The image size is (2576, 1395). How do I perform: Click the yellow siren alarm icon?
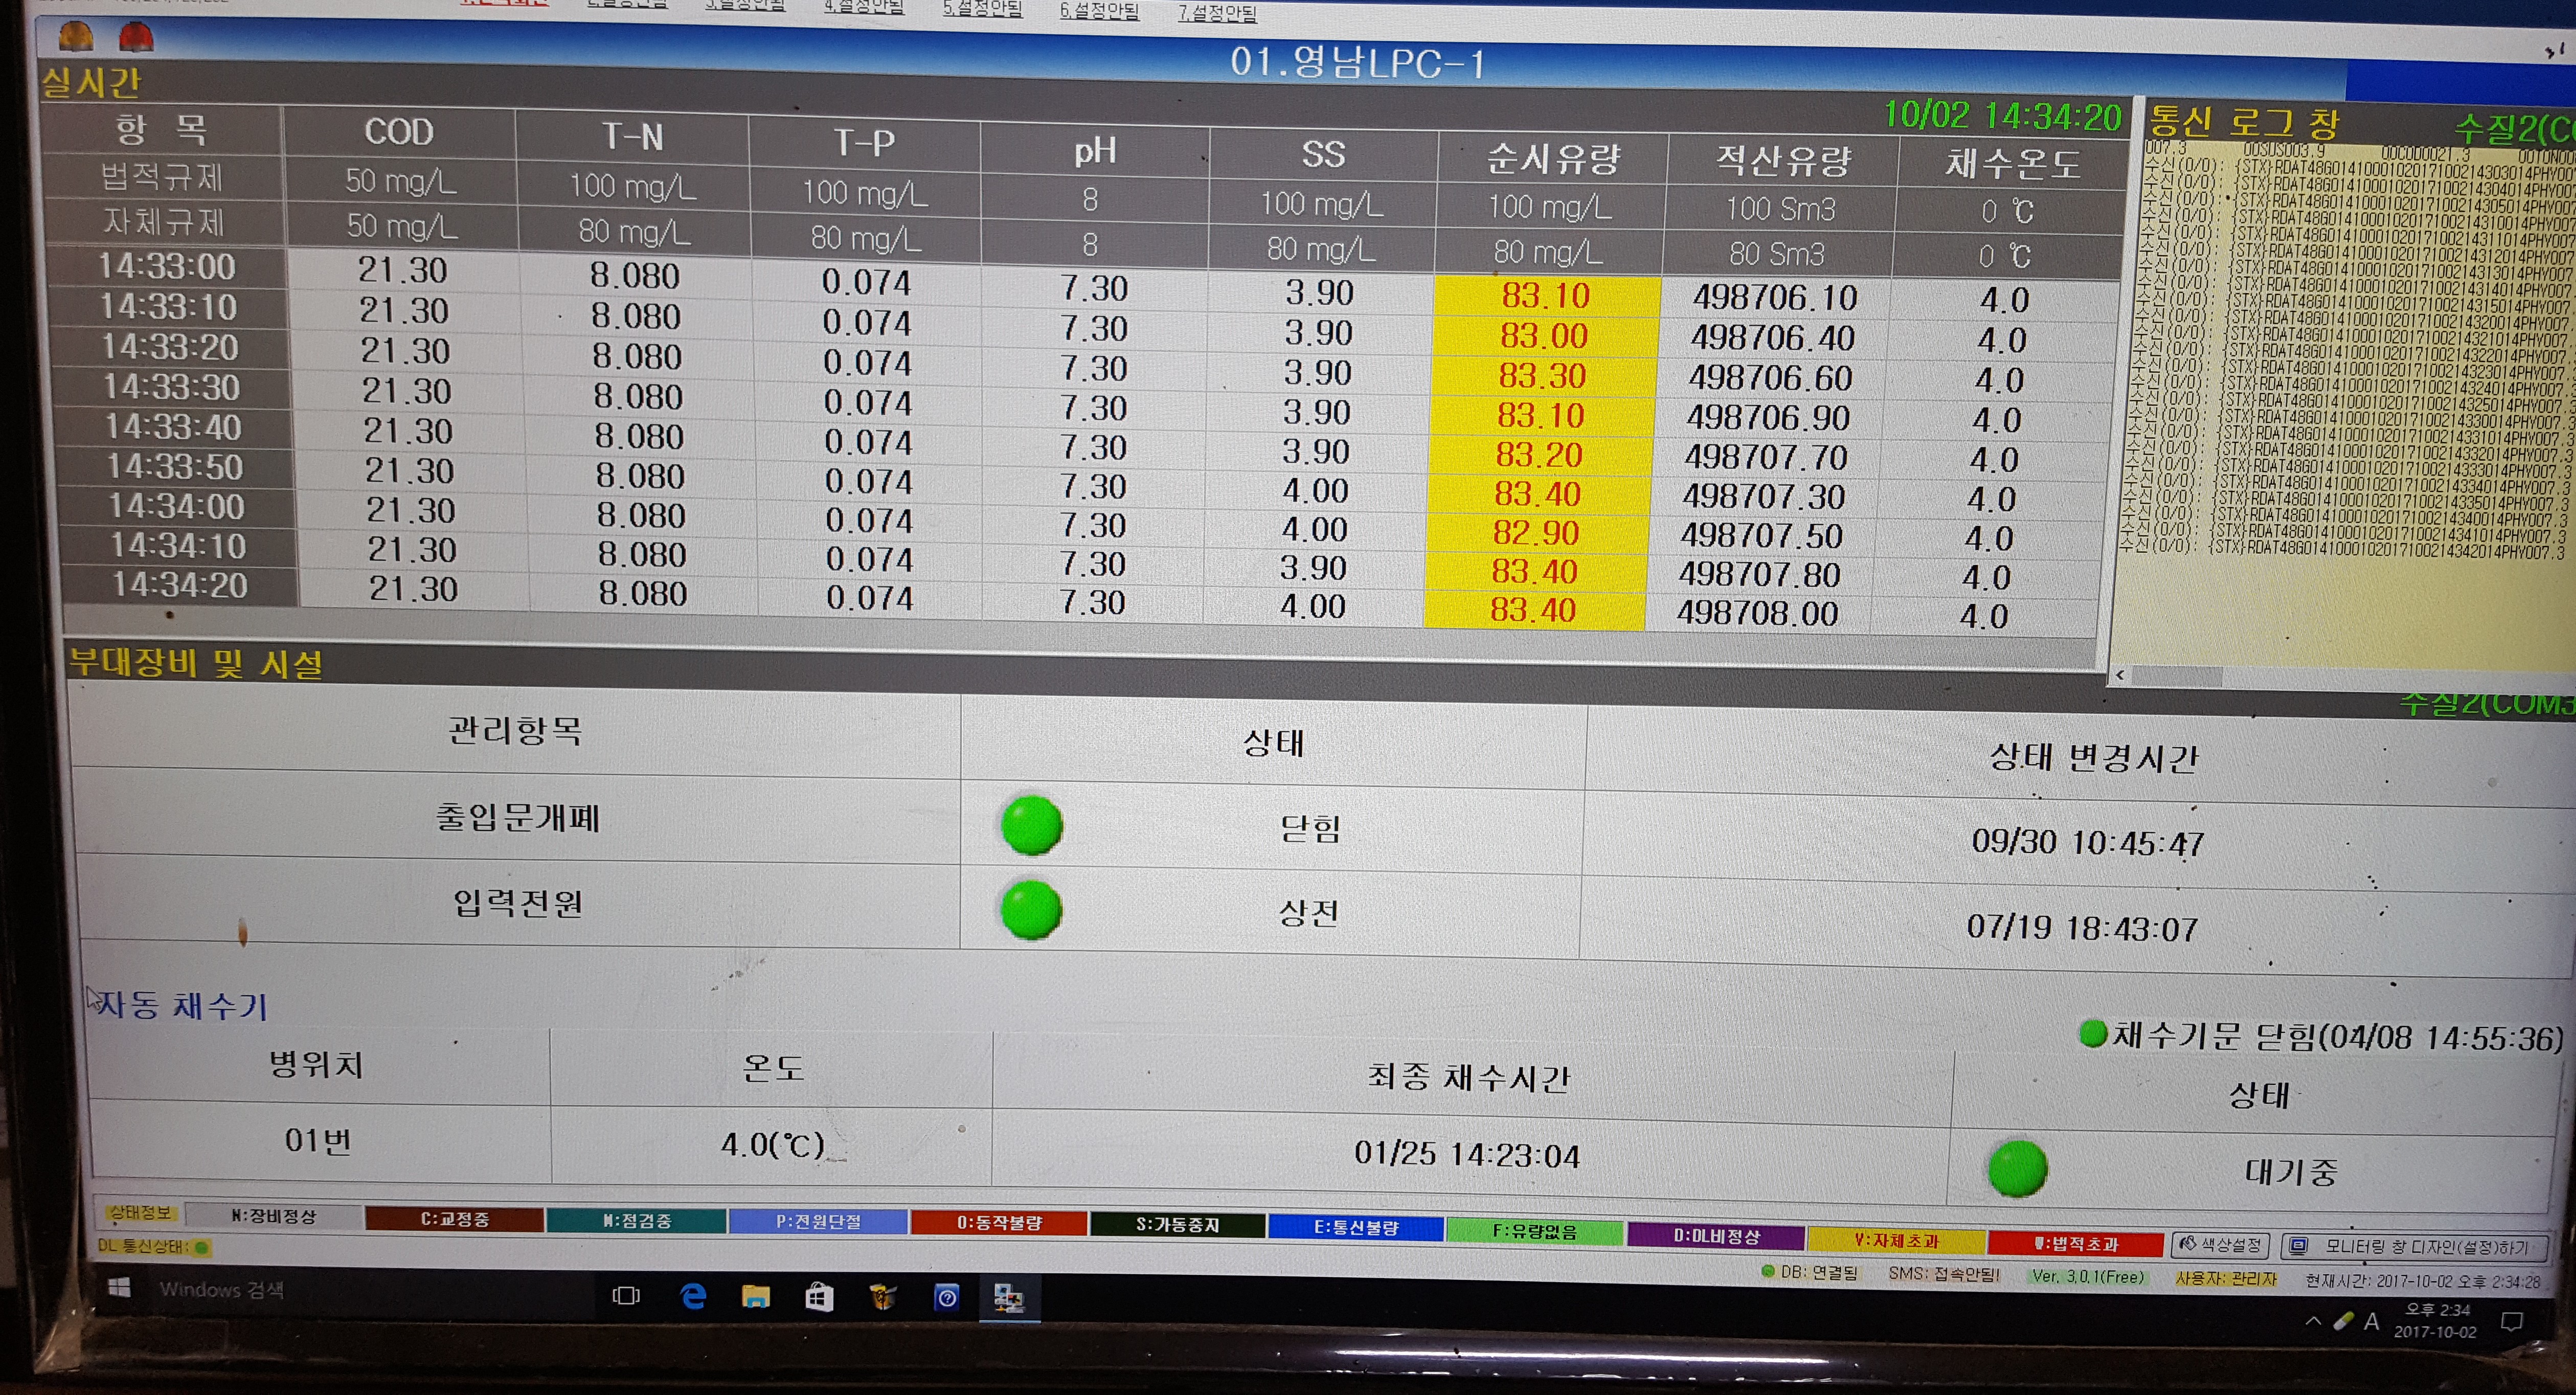76,36
